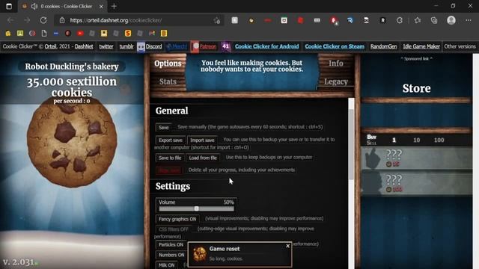The width and height of the screenshot is (479, 269).
Task: Open a new browser tab
Action: (114, 6)
